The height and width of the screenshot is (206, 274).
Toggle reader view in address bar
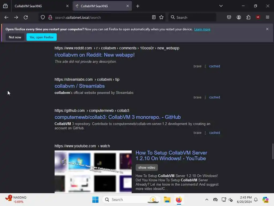tap(154, 17)
